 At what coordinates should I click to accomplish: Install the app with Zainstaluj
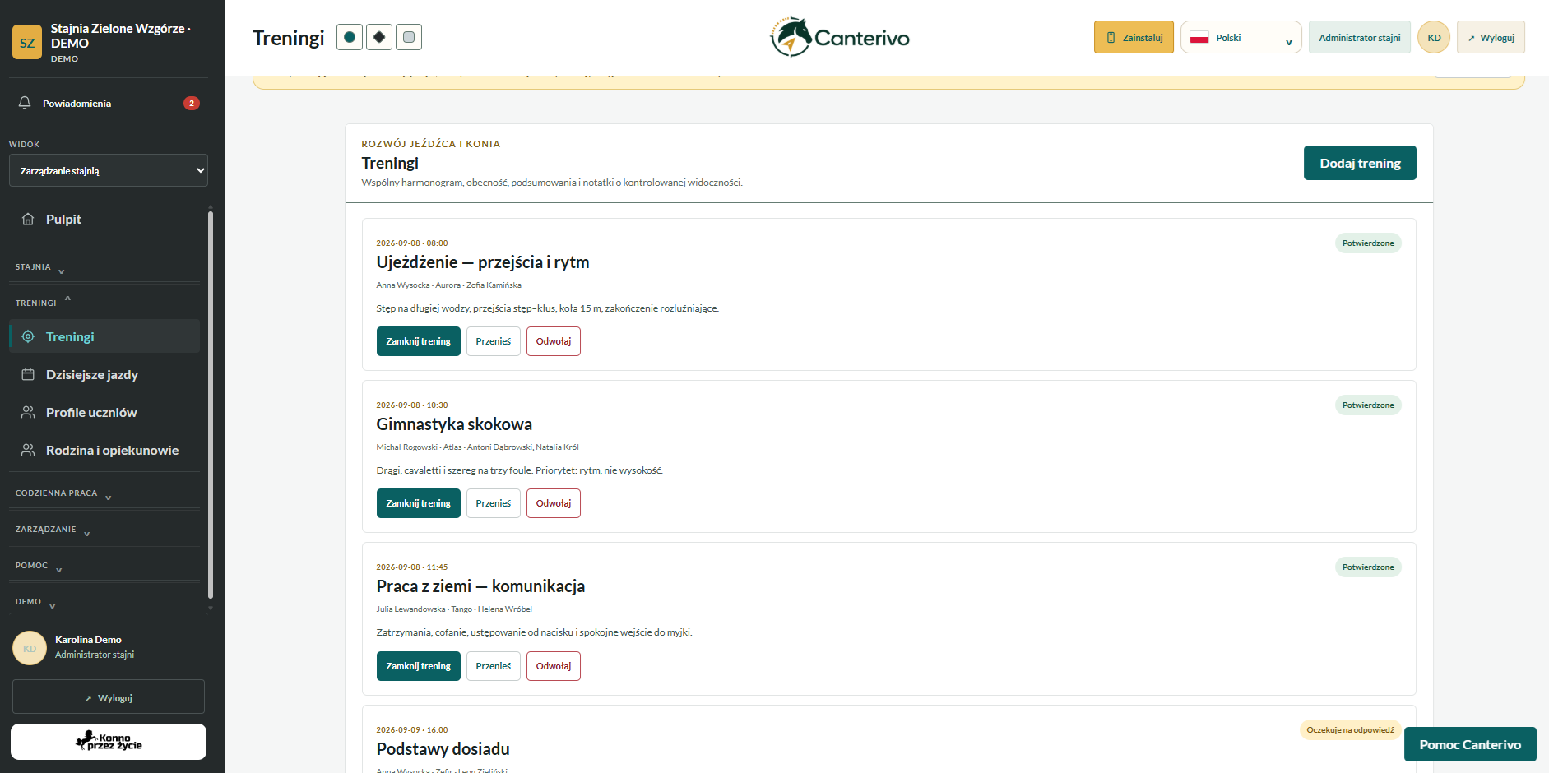1134,37
